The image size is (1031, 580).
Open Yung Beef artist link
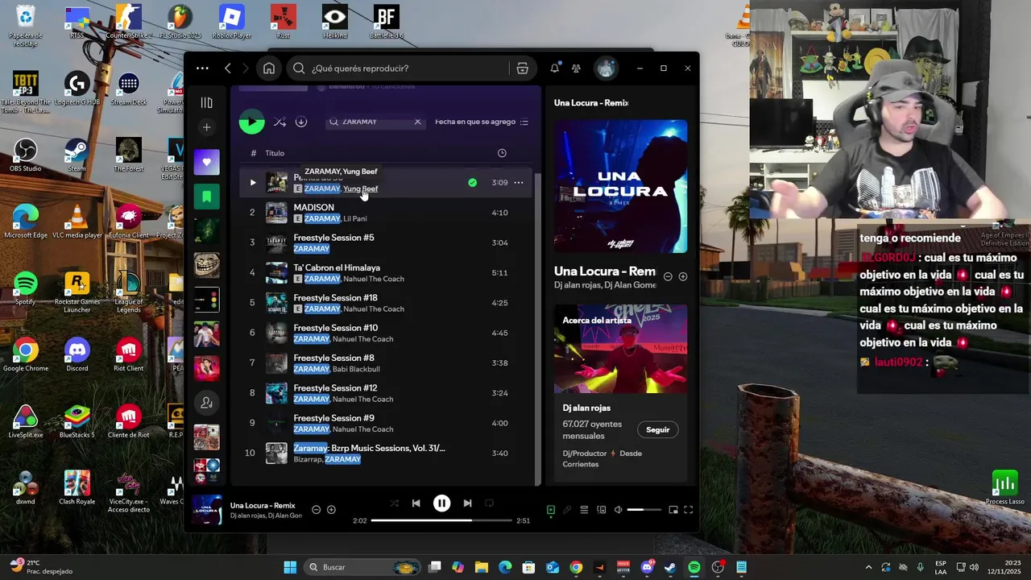(360, 188)
